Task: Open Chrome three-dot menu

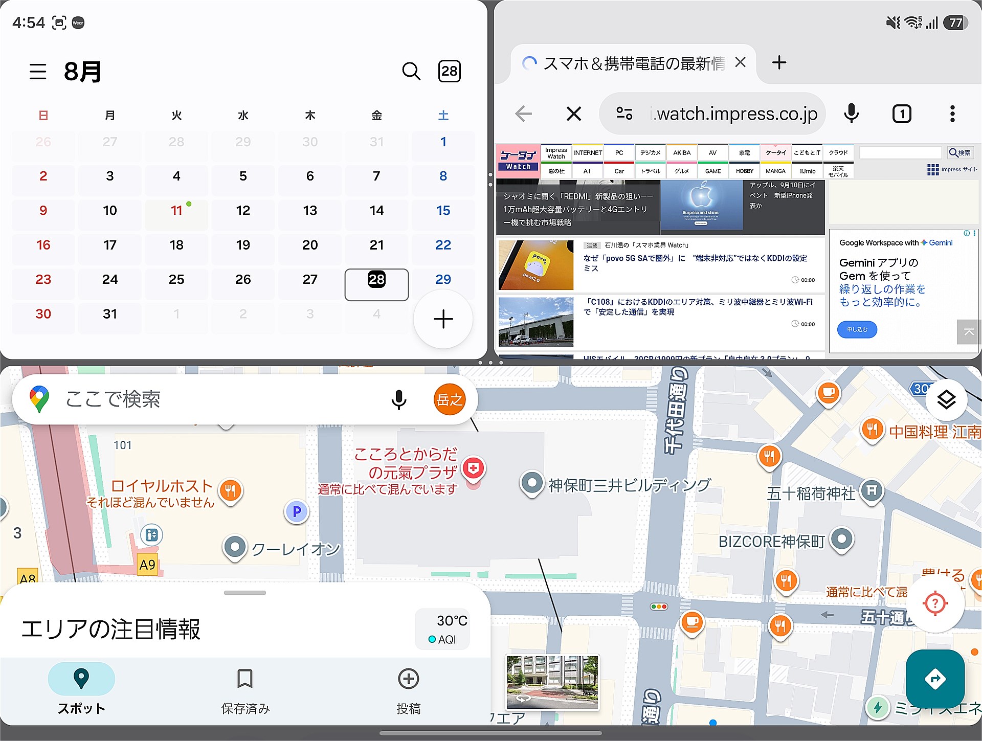Action: coord(952,114)
